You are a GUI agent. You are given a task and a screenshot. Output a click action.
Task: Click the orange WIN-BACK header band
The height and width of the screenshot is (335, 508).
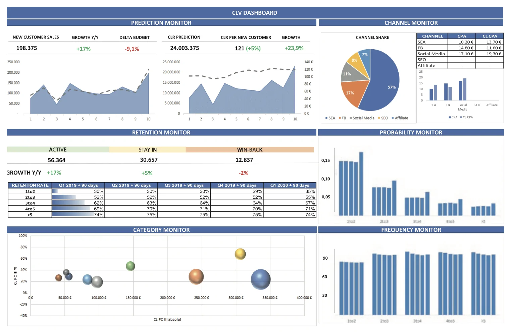coord(250,150)
